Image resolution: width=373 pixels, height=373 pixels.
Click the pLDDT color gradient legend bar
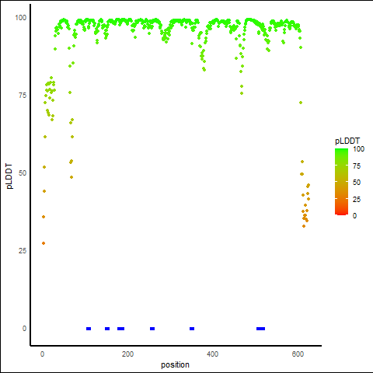pos(341,182)
